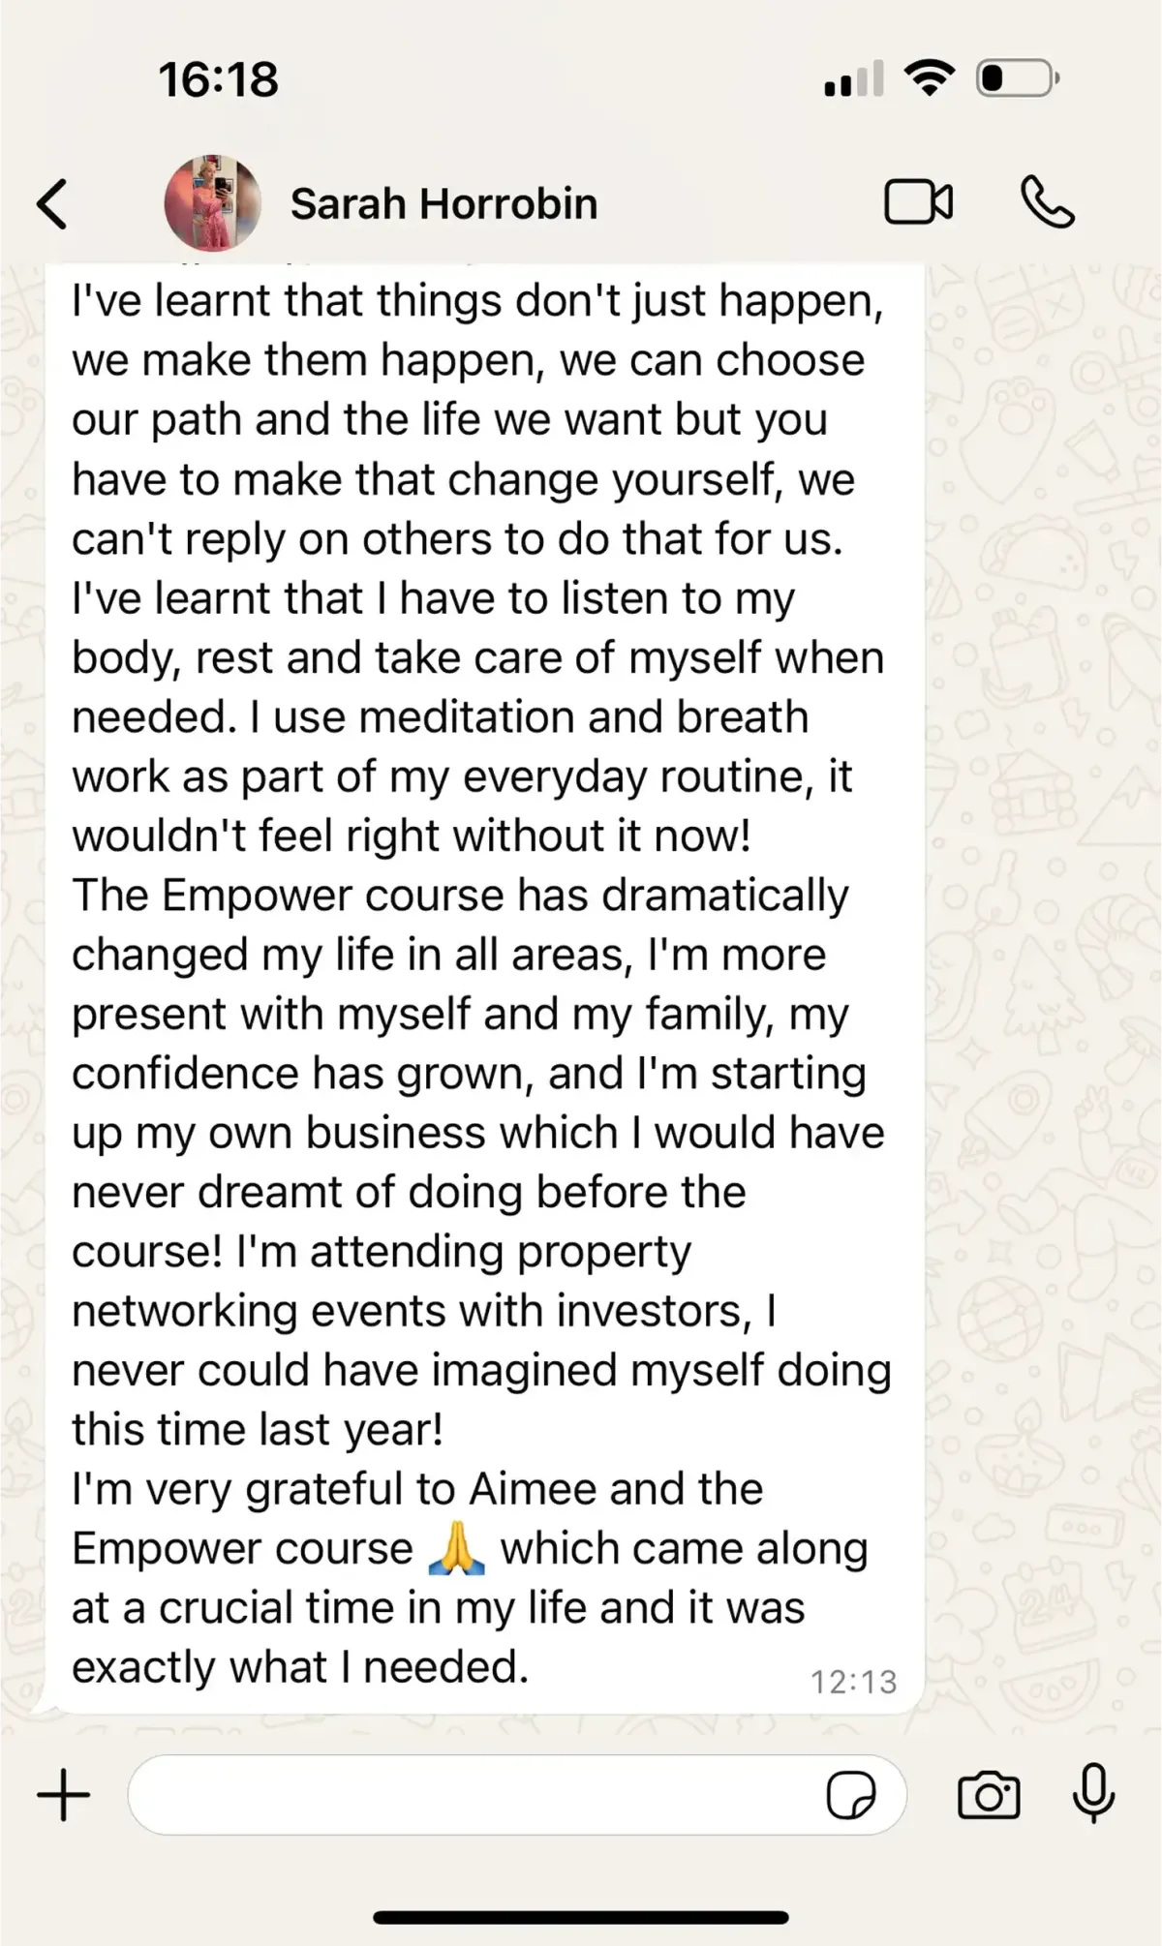Image resolution: width=1162 pixels, height=1946 pixels.
Task: Tap the 12:13 message timestamp
Action: (x=854, y=1682)
